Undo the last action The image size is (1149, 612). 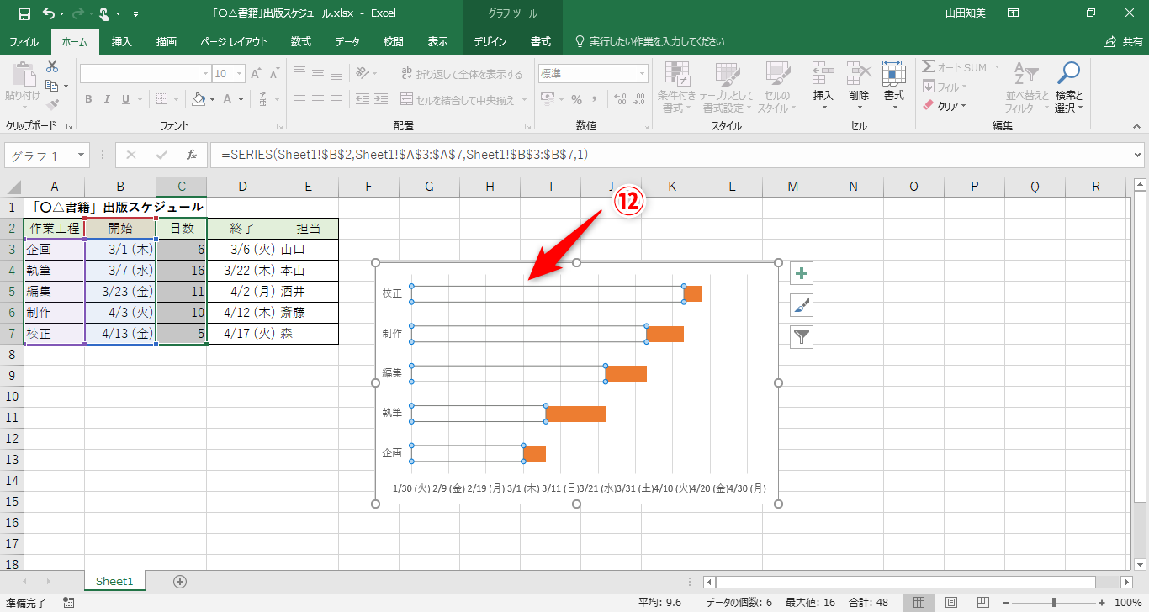pos(48,13)
